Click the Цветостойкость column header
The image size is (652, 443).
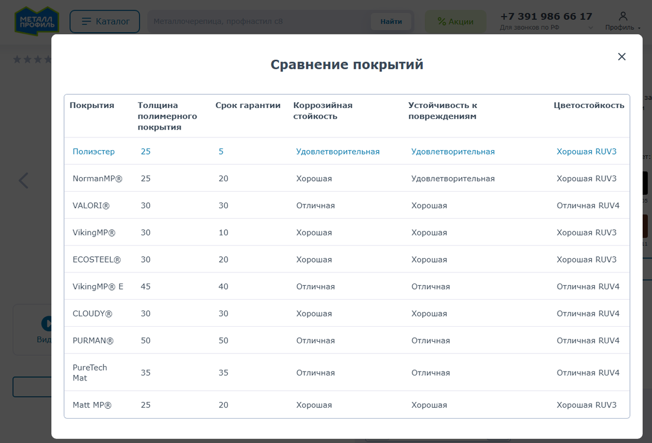pos(589,105)
